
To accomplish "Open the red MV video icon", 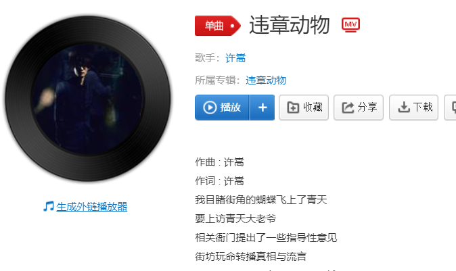I will [350, 25].
